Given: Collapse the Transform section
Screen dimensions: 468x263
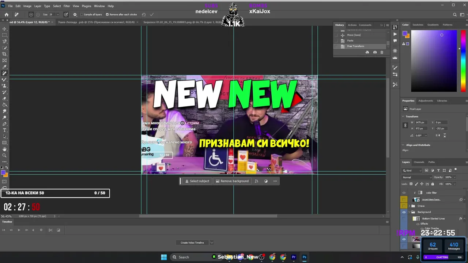Looking at the screenshot, I should 403,117.
